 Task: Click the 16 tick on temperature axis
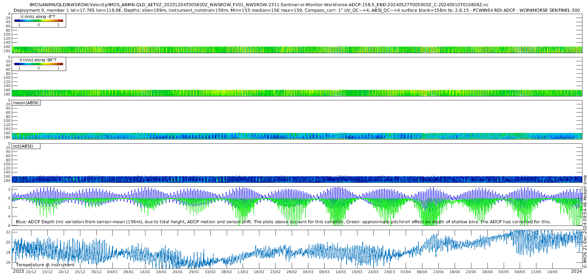8,262
